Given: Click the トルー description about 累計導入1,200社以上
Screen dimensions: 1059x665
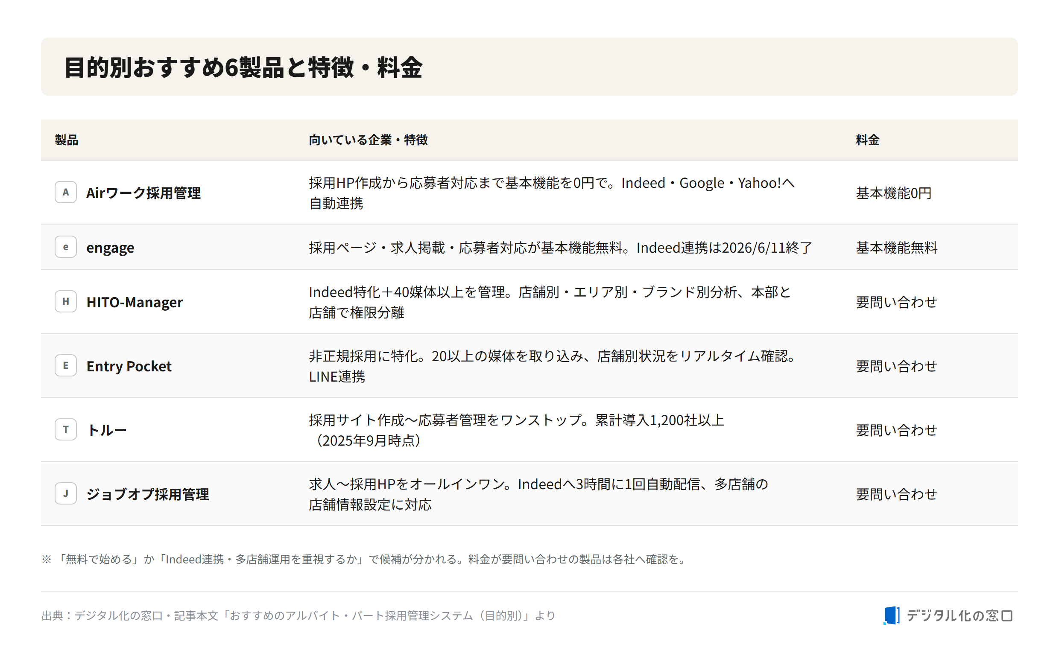Looking at the screenshot, I should [x=516, y=430].
